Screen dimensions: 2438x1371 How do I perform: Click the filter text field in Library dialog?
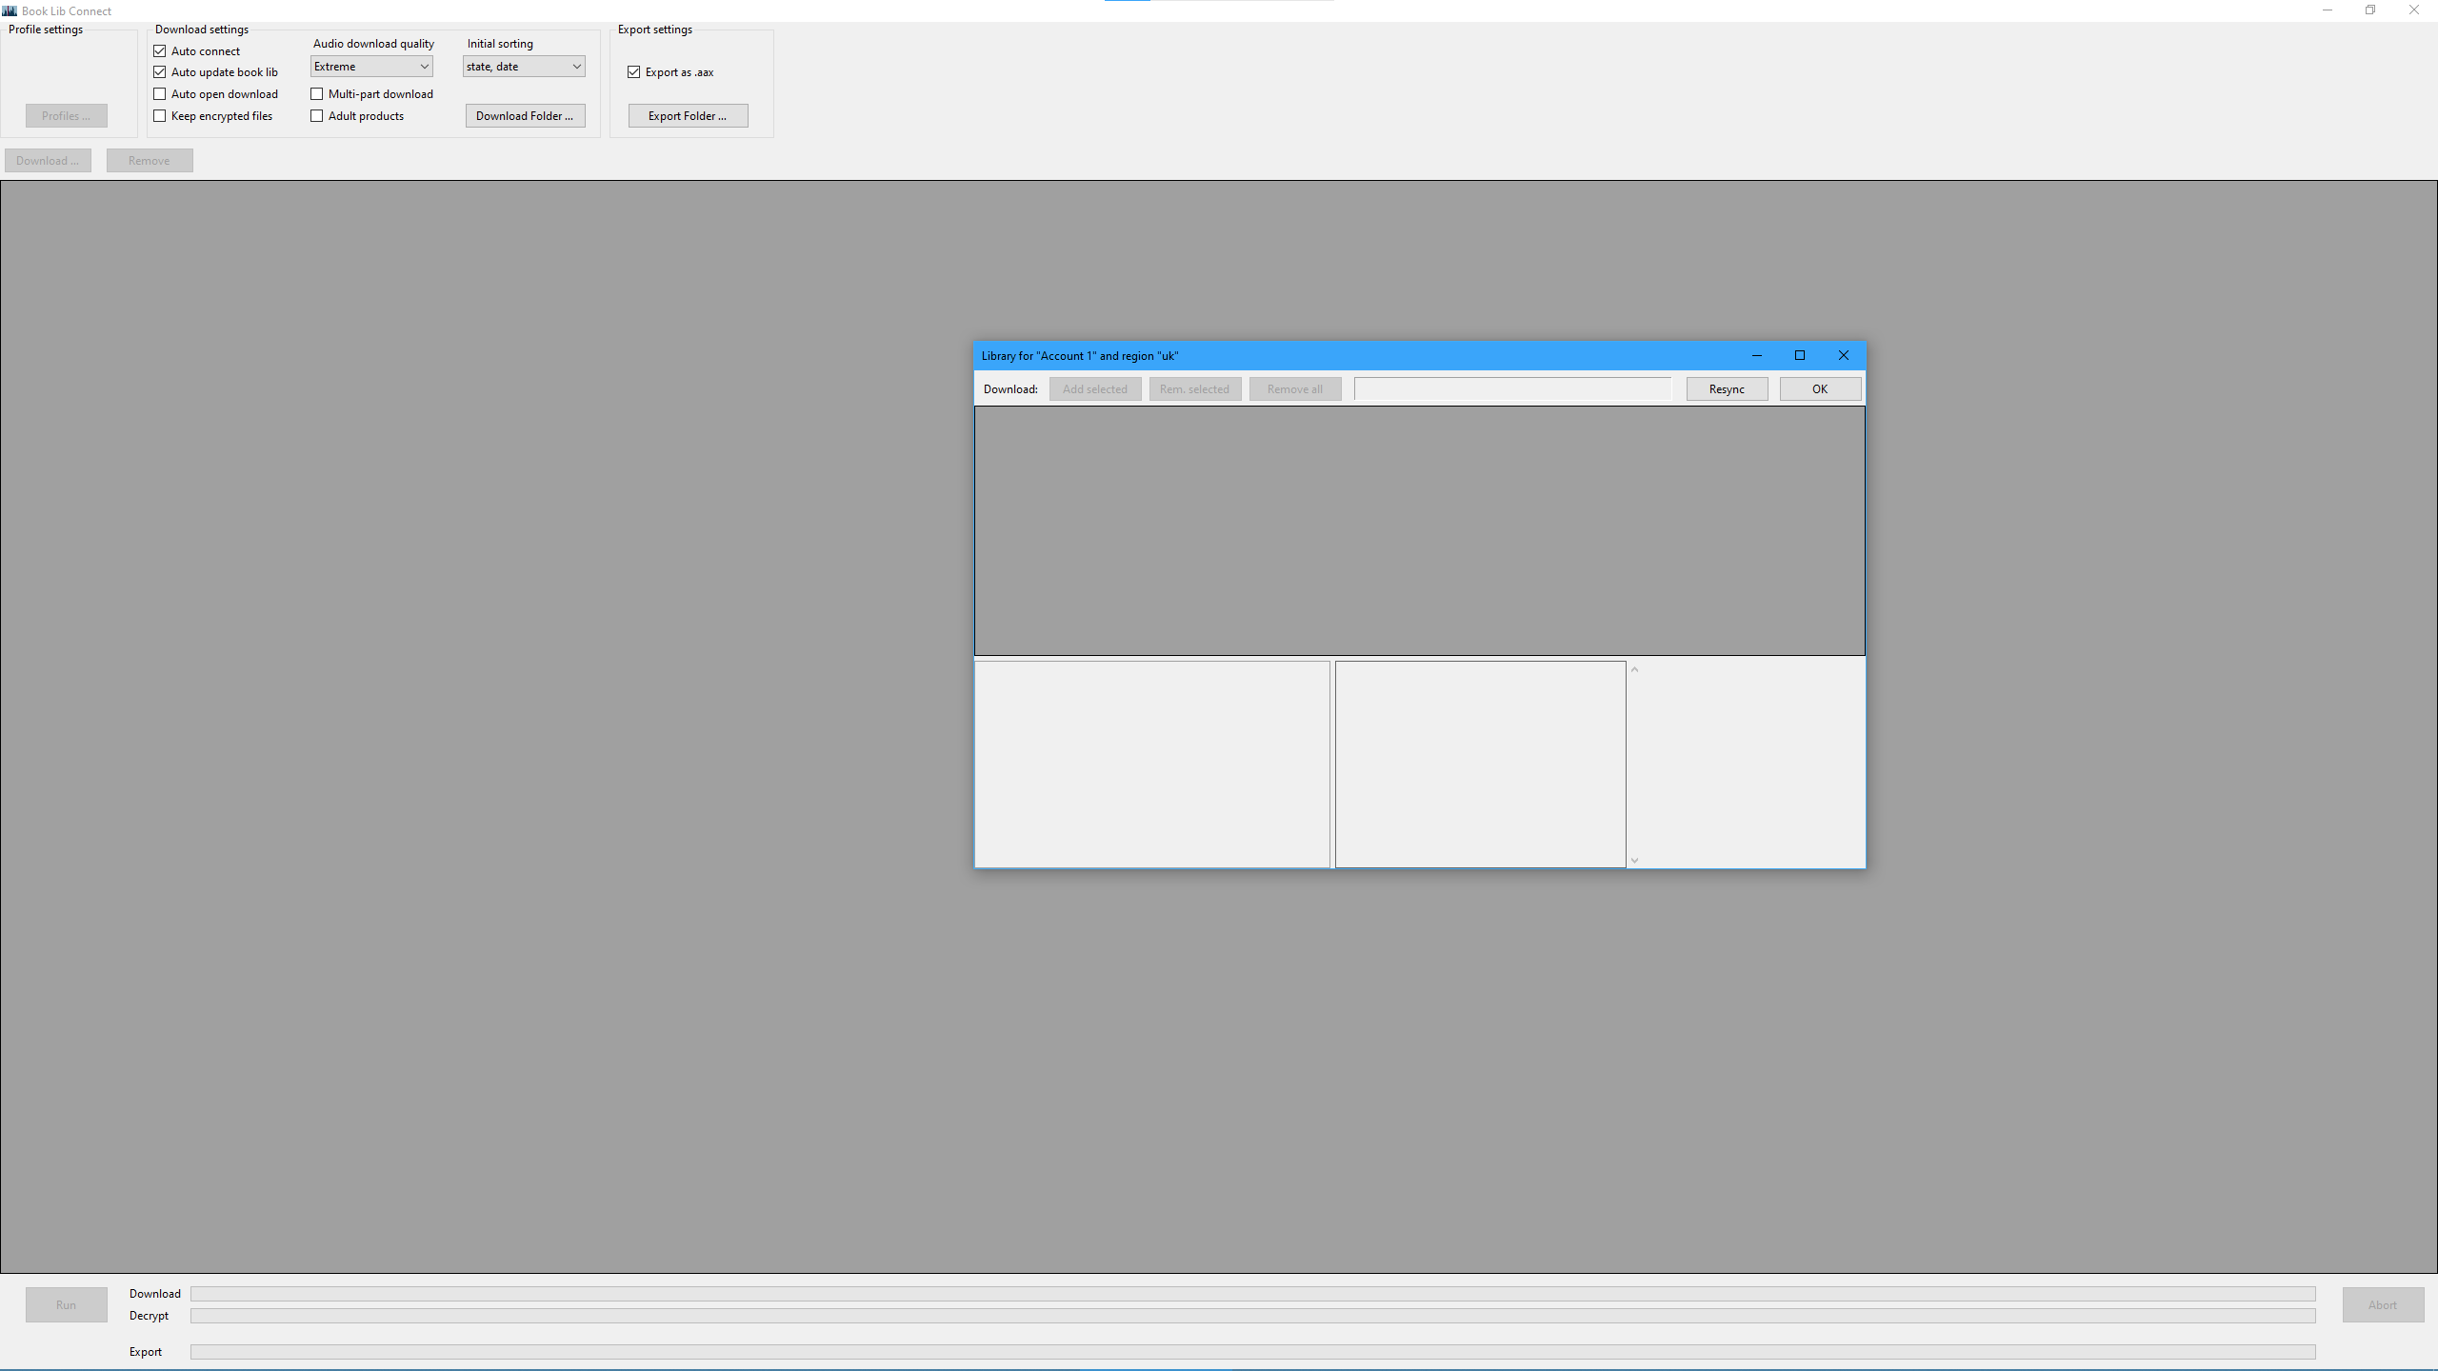pyautogui.click(x=1512, y=388)
